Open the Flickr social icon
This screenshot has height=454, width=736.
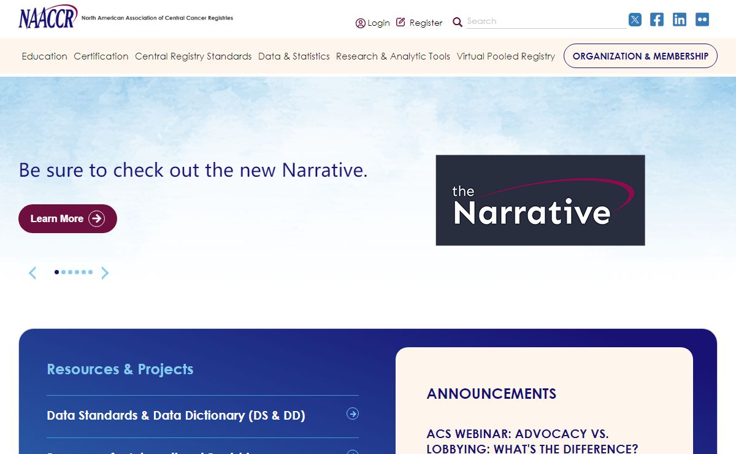click(702, 20)
